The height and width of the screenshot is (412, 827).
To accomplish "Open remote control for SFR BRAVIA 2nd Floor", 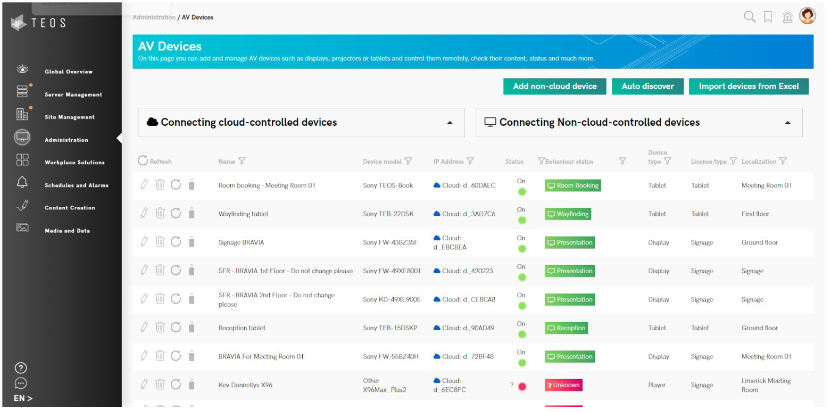I will [x=192, y=299].
